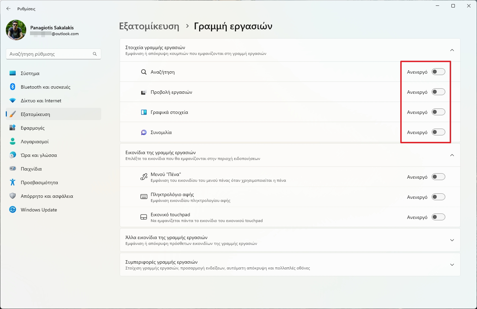This screenshot has height=309, width=477.
Task: Expand Συμπεριφορές γραμμής εργασιών section
Action: pyautogui.click(x=452, y=264)
